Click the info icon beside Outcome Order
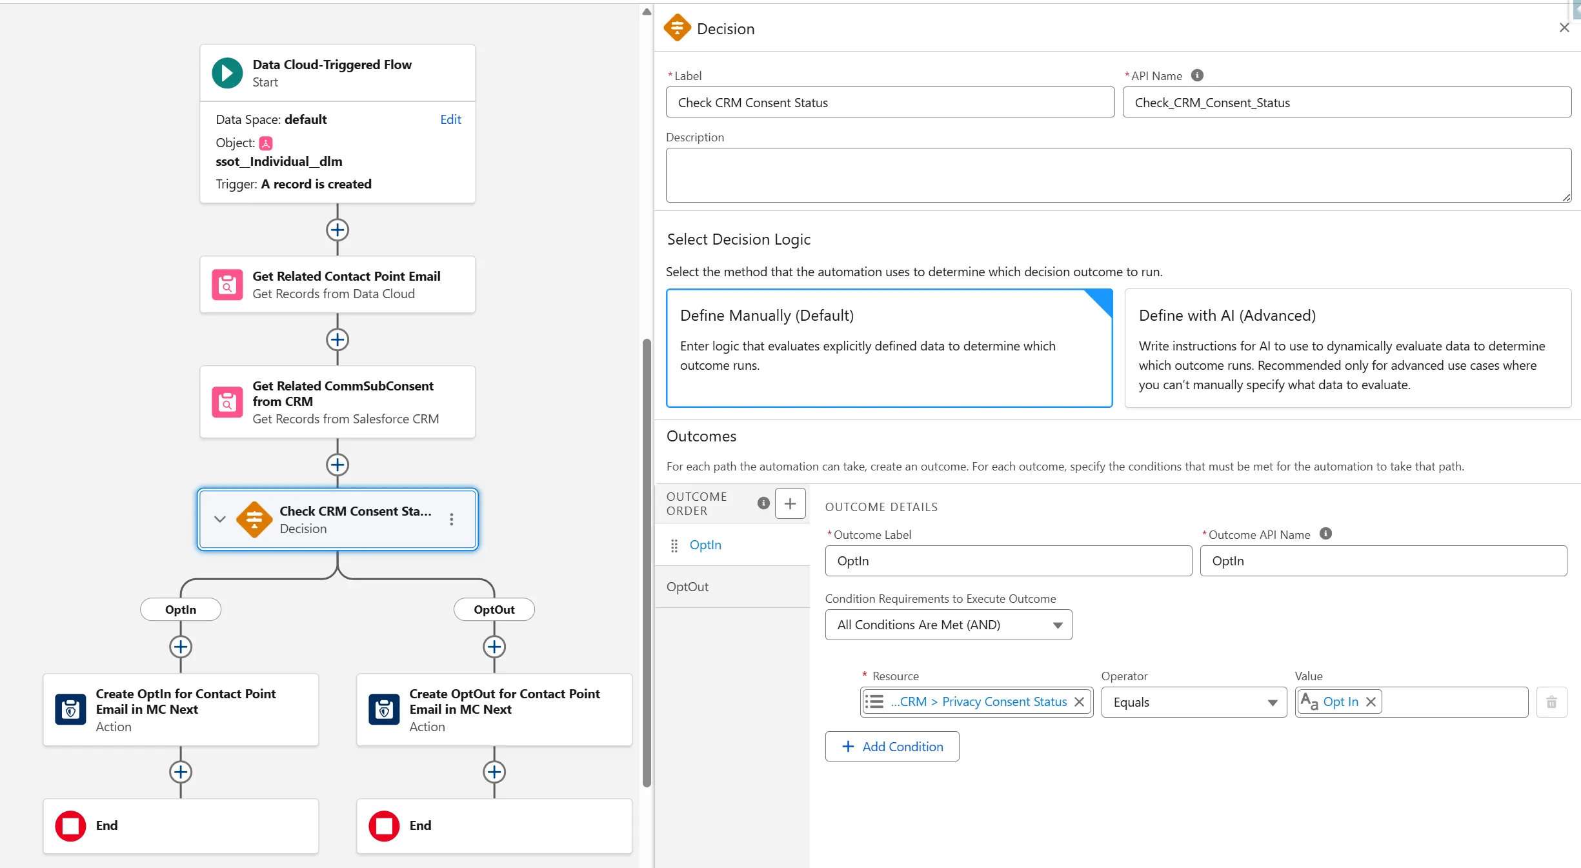Image resolution: width=1581 pixels, height=868 pixels. (x=763, y=503)
